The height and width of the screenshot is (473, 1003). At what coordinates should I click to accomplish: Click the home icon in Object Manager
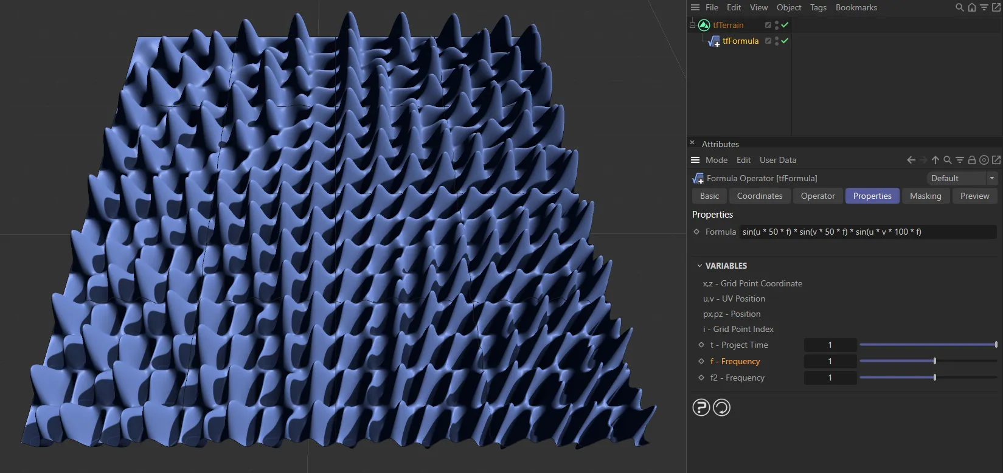tap(971, 7)
